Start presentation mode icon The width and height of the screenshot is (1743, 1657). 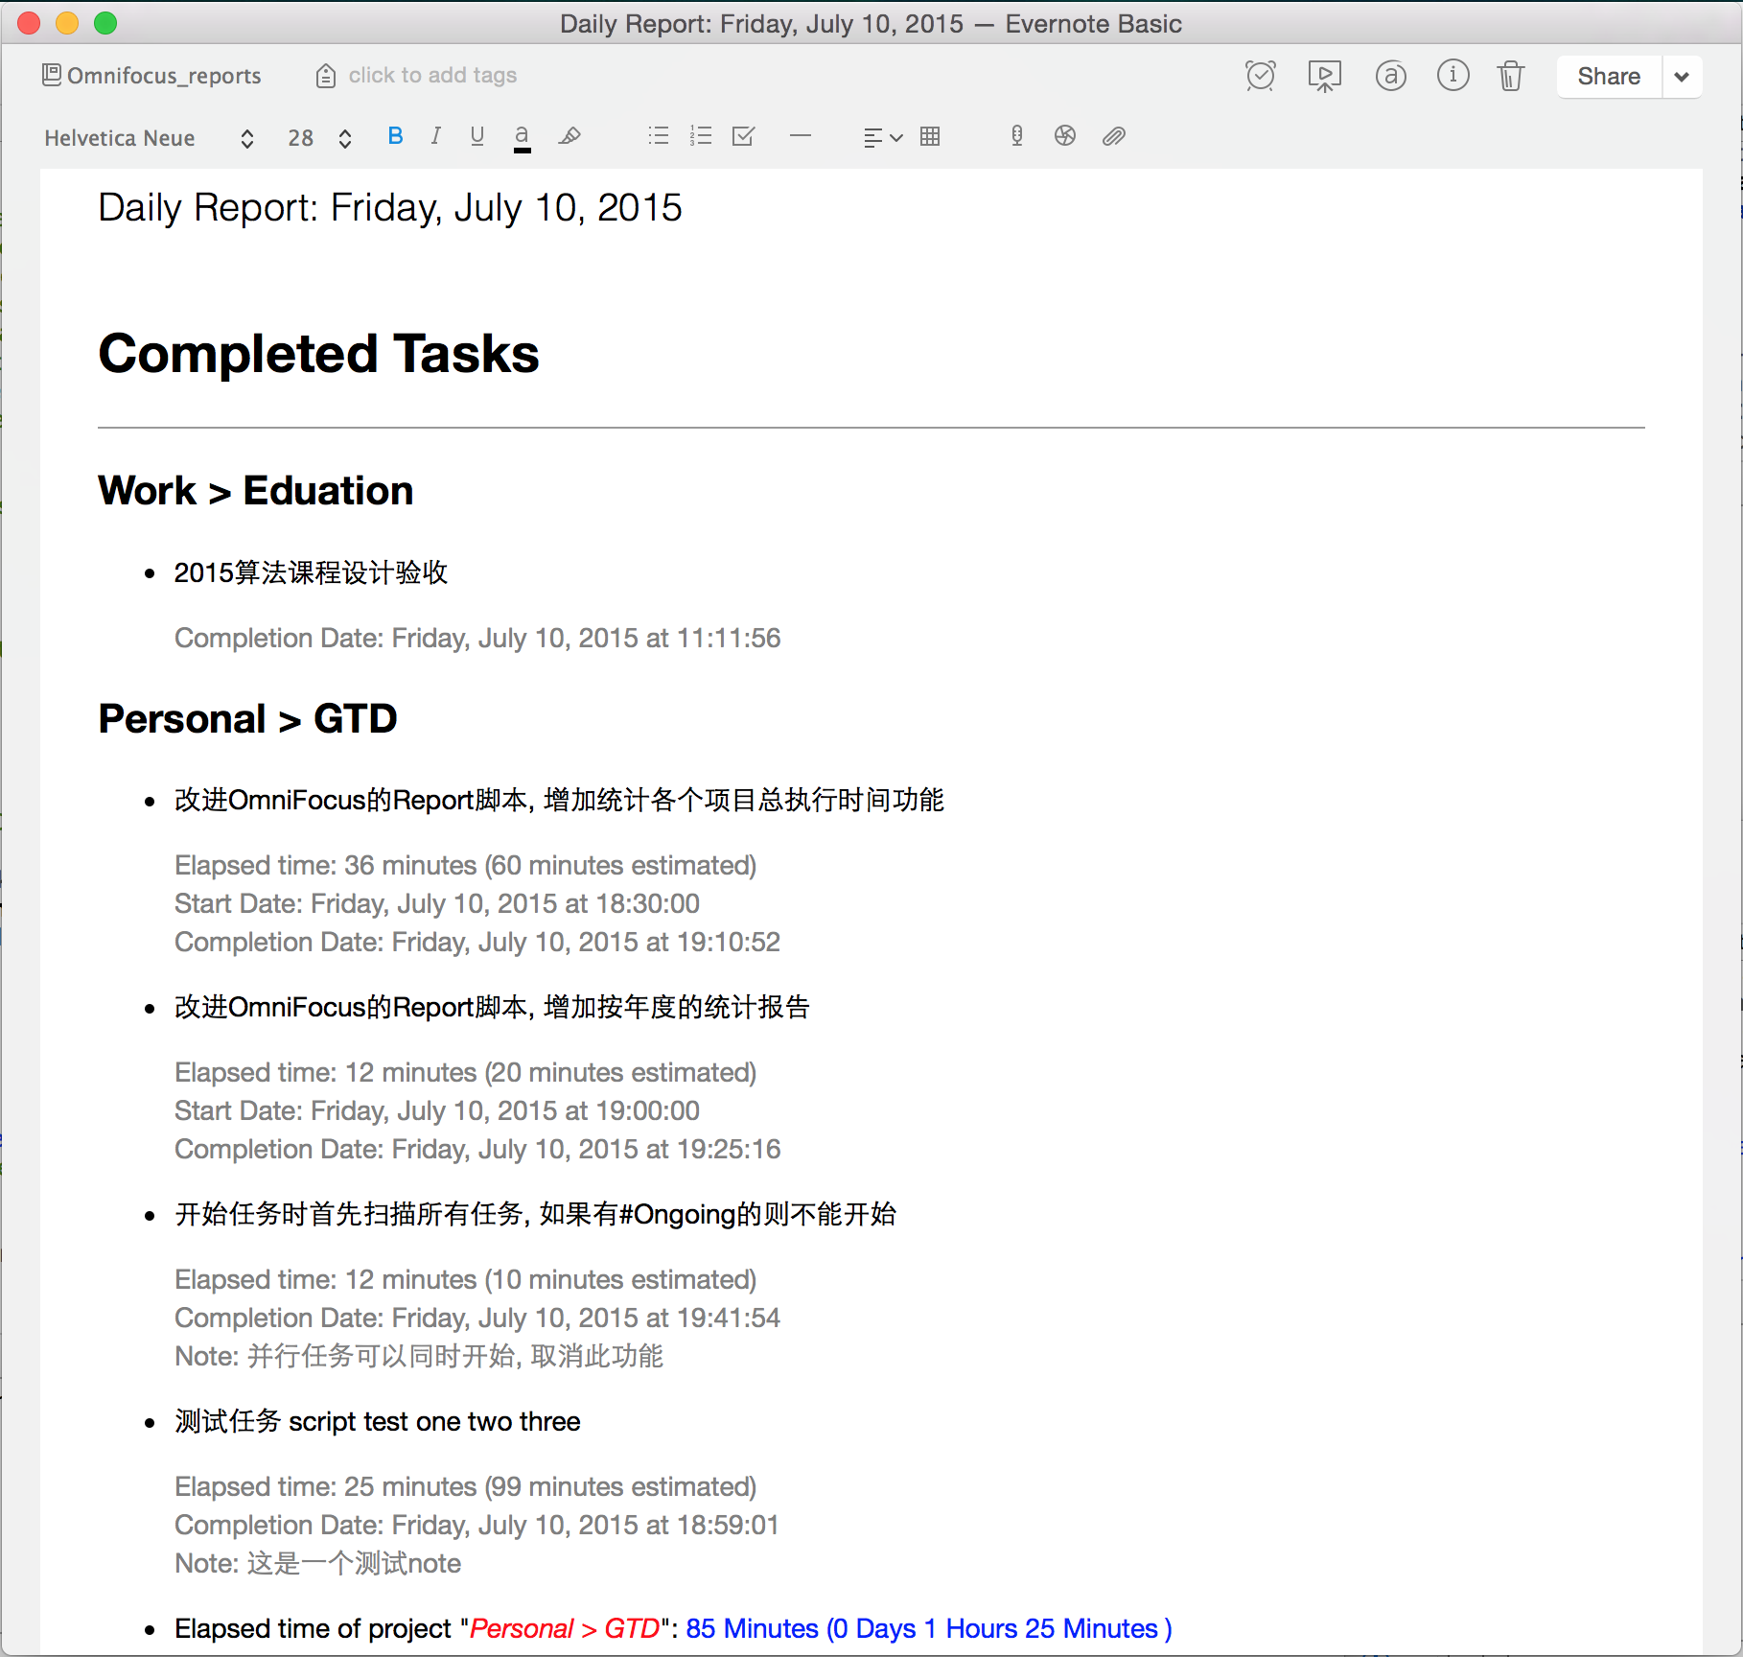1324,76
